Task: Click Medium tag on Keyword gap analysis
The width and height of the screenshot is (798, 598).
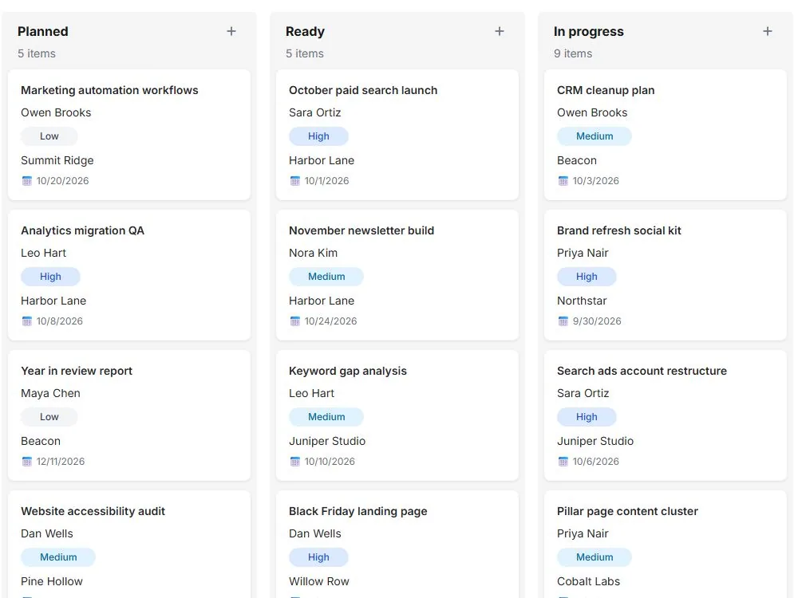Action: click(326, 417)
